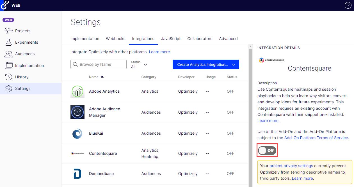
Task: Open the help question mark icon
Action: (x=348, y=5)
